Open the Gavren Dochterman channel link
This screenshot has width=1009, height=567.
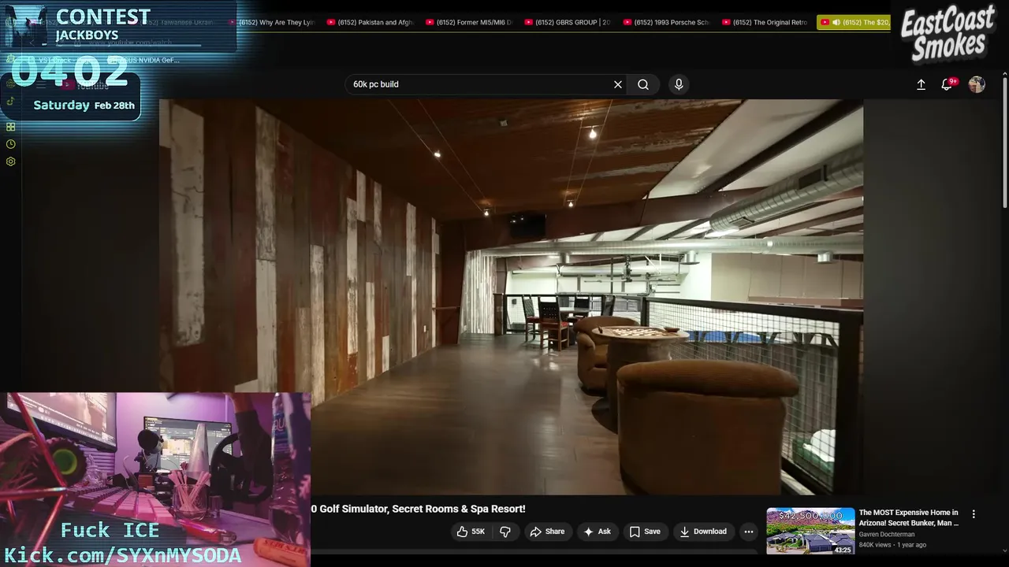point(887,535)
